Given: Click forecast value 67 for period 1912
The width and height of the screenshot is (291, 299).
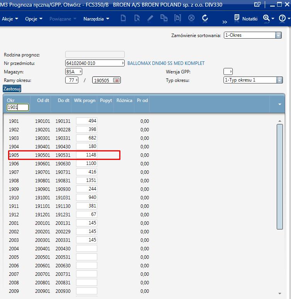Looking at the screenshot, I should (86, 214).
